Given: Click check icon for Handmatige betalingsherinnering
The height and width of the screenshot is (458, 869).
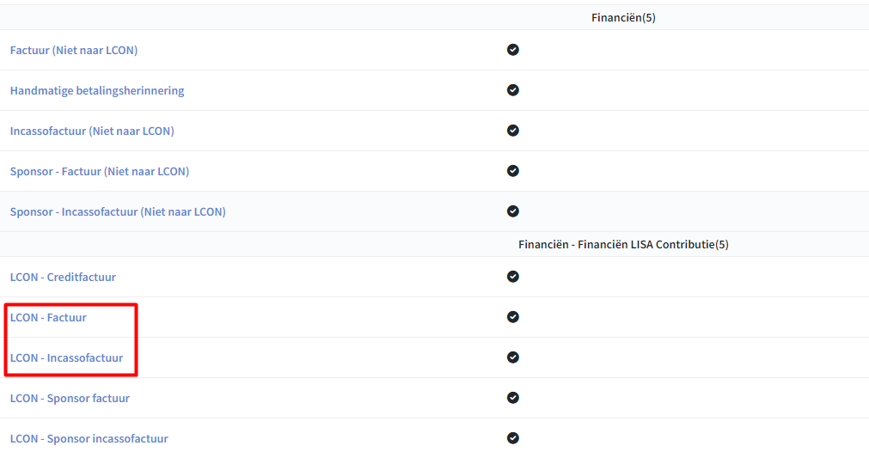Looking at the screenshot, I should tap(513, 90).
